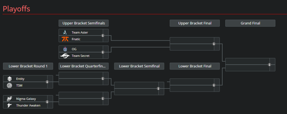Show match details for Entity vs TSM
Viewport: 287px width, 114px height.
47,82
